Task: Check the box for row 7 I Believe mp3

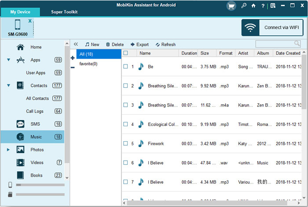Action: [125, 182]
